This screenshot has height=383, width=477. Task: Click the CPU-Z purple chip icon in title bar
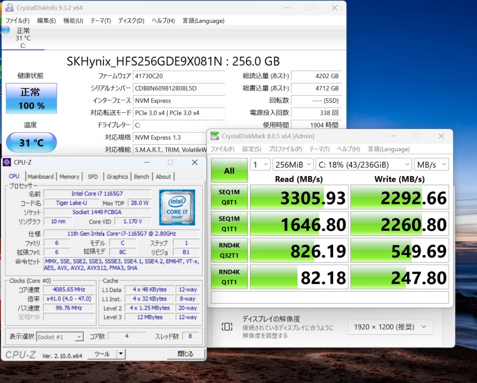coord(7,162)
